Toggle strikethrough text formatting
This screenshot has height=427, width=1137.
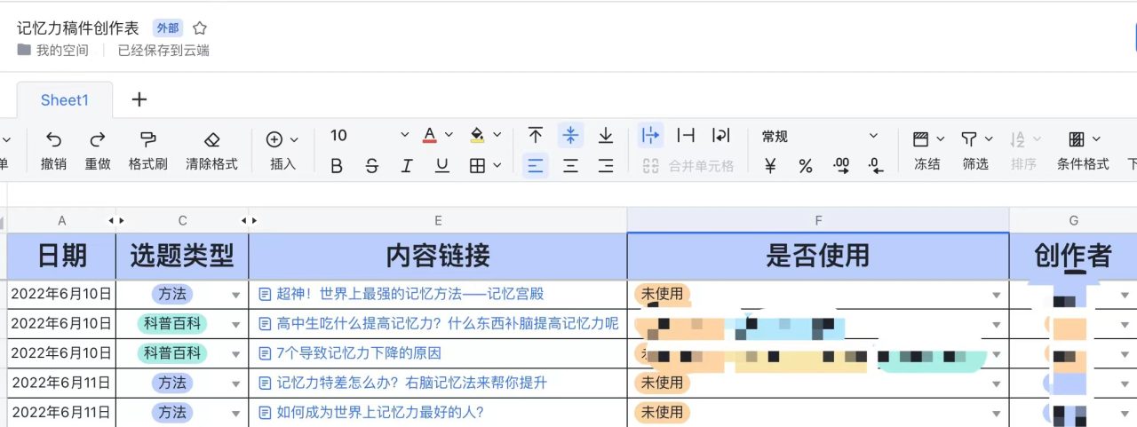(x=371, y=166)
